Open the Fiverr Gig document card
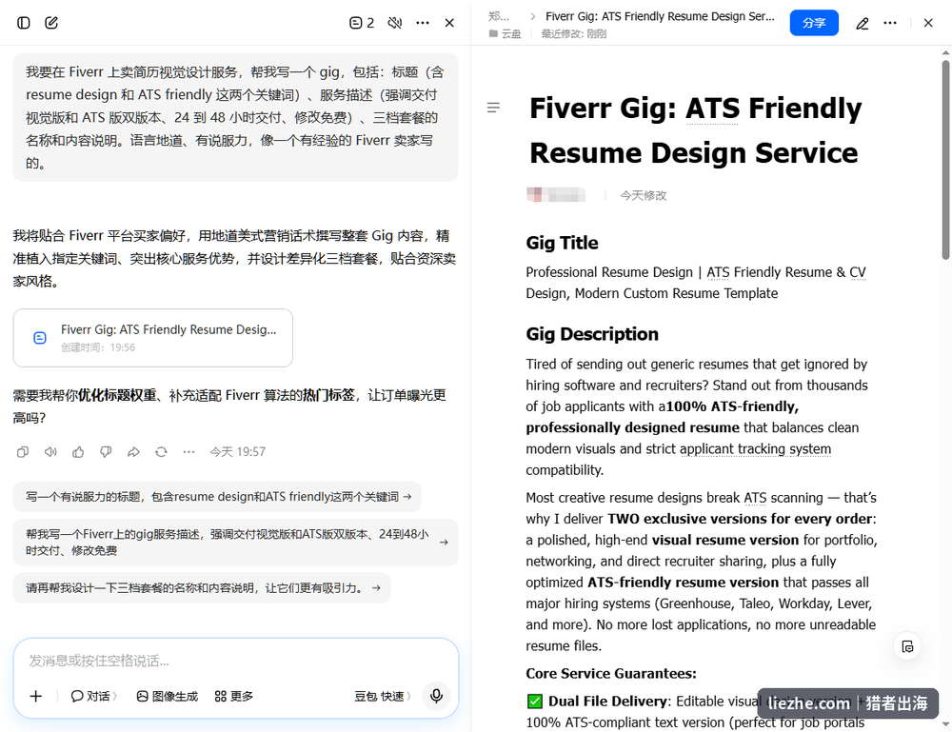The height and width of the screenshot is (732, 952). (153, 338)
